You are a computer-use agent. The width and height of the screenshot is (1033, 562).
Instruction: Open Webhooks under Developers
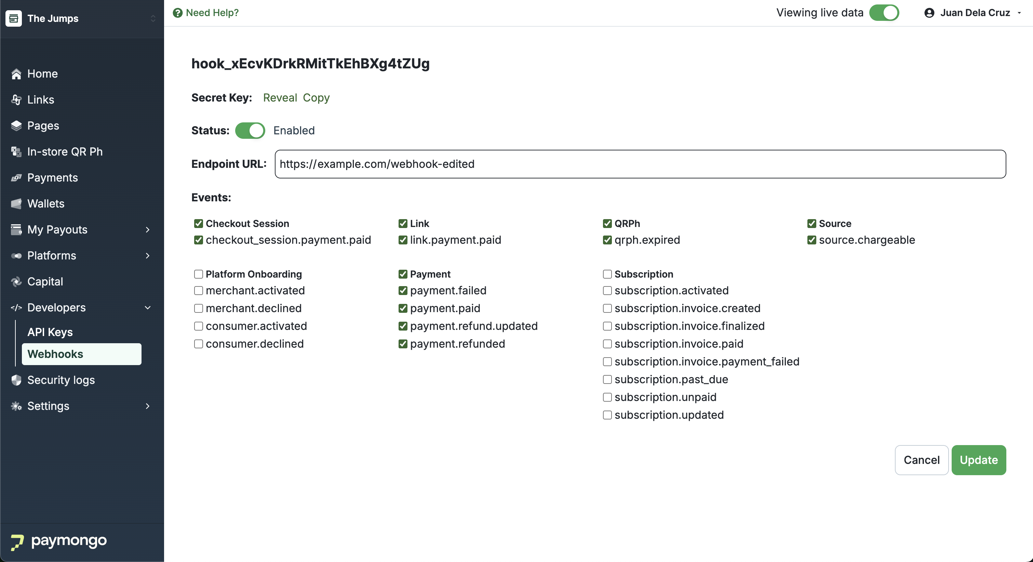tap(81, 354)
